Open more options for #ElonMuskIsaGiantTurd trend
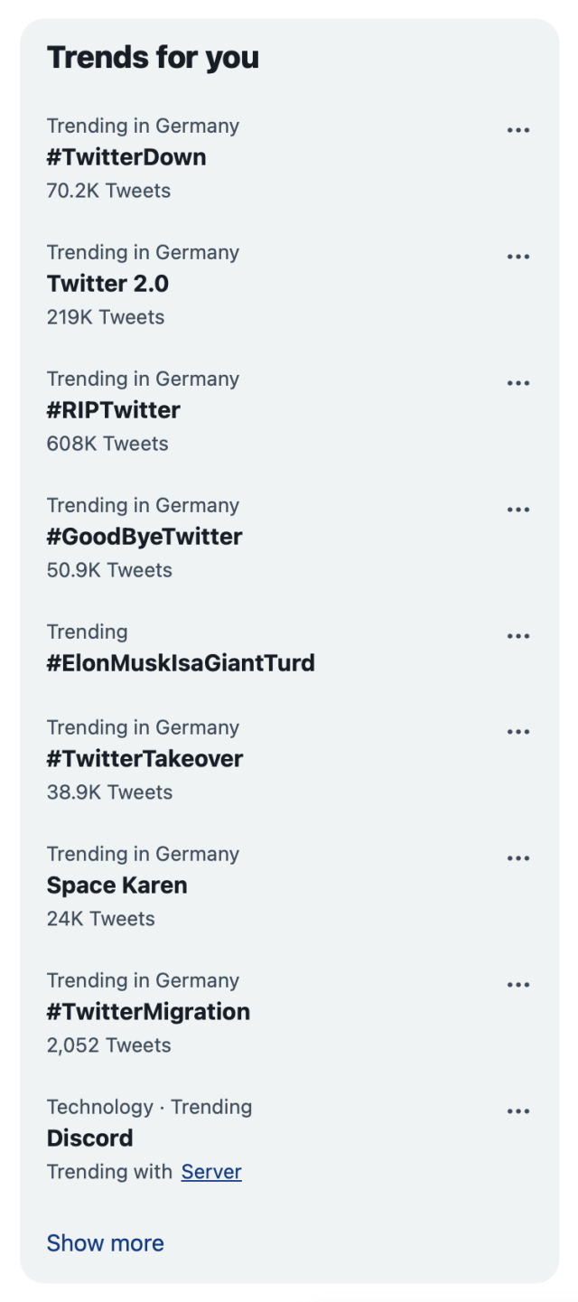 click(519, 634)
